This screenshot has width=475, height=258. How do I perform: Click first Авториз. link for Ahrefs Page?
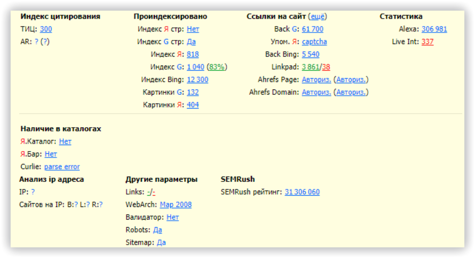[x=316, y=80]
